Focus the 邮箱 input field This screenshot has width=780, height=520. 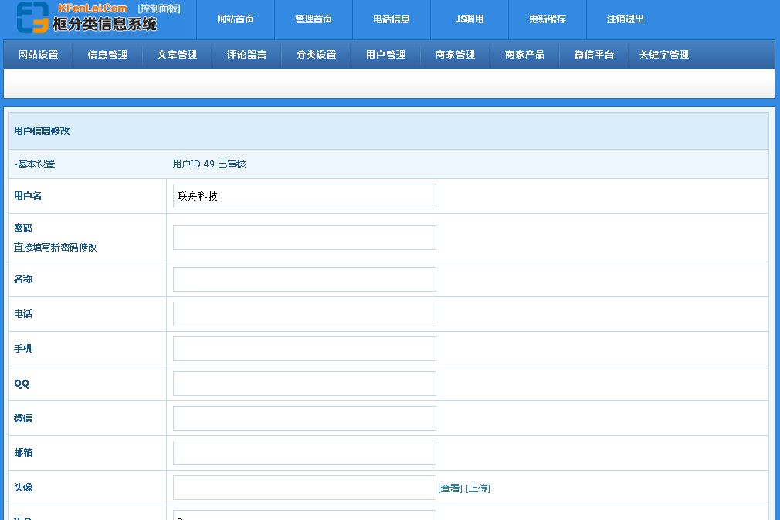[x=304, y=453]
